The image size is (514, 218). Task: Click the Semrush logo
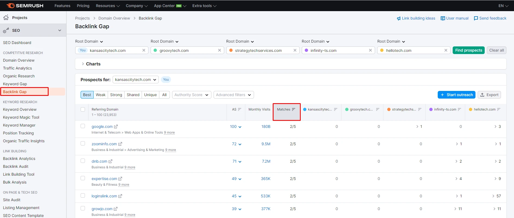click(25, 6)
